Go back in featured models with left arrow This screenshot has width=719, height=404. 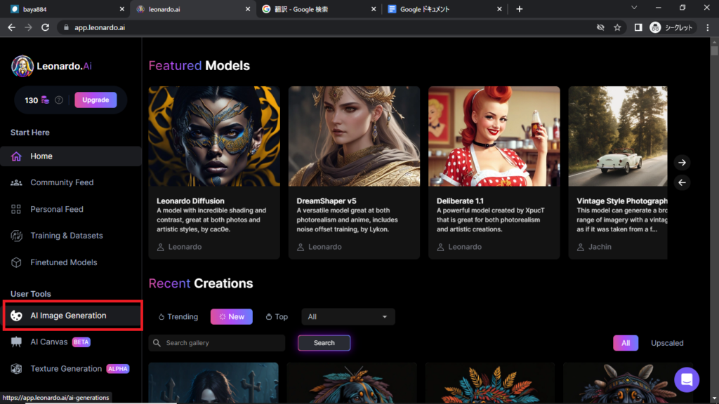(682, 182)
